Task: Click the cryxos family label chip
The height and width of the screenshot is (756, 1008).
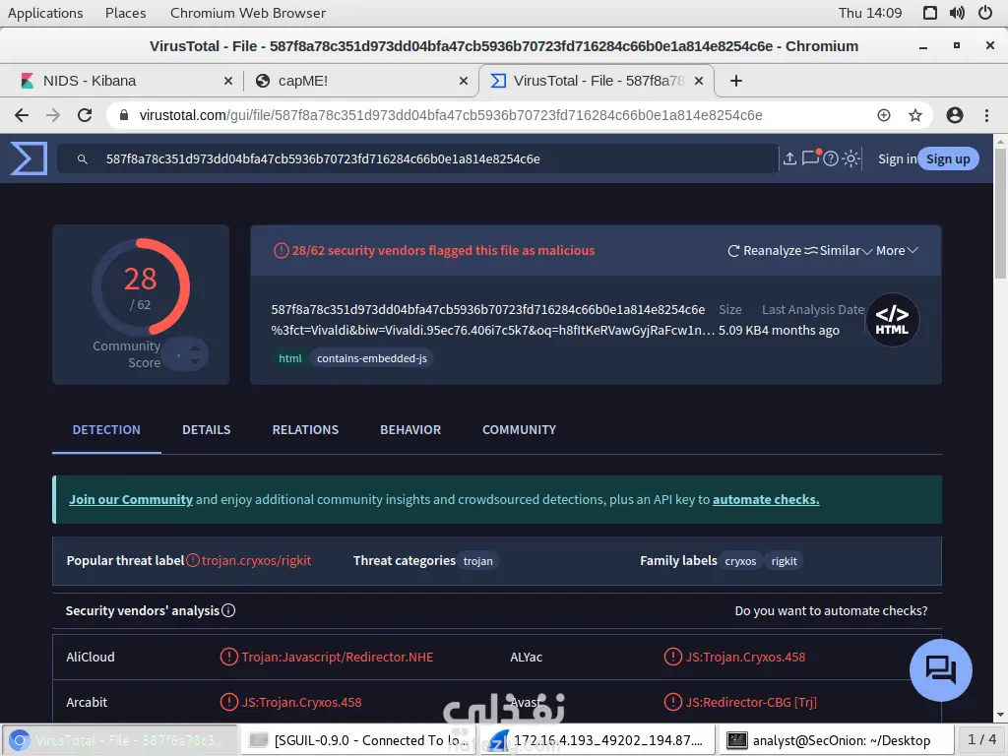Action: 740,560
